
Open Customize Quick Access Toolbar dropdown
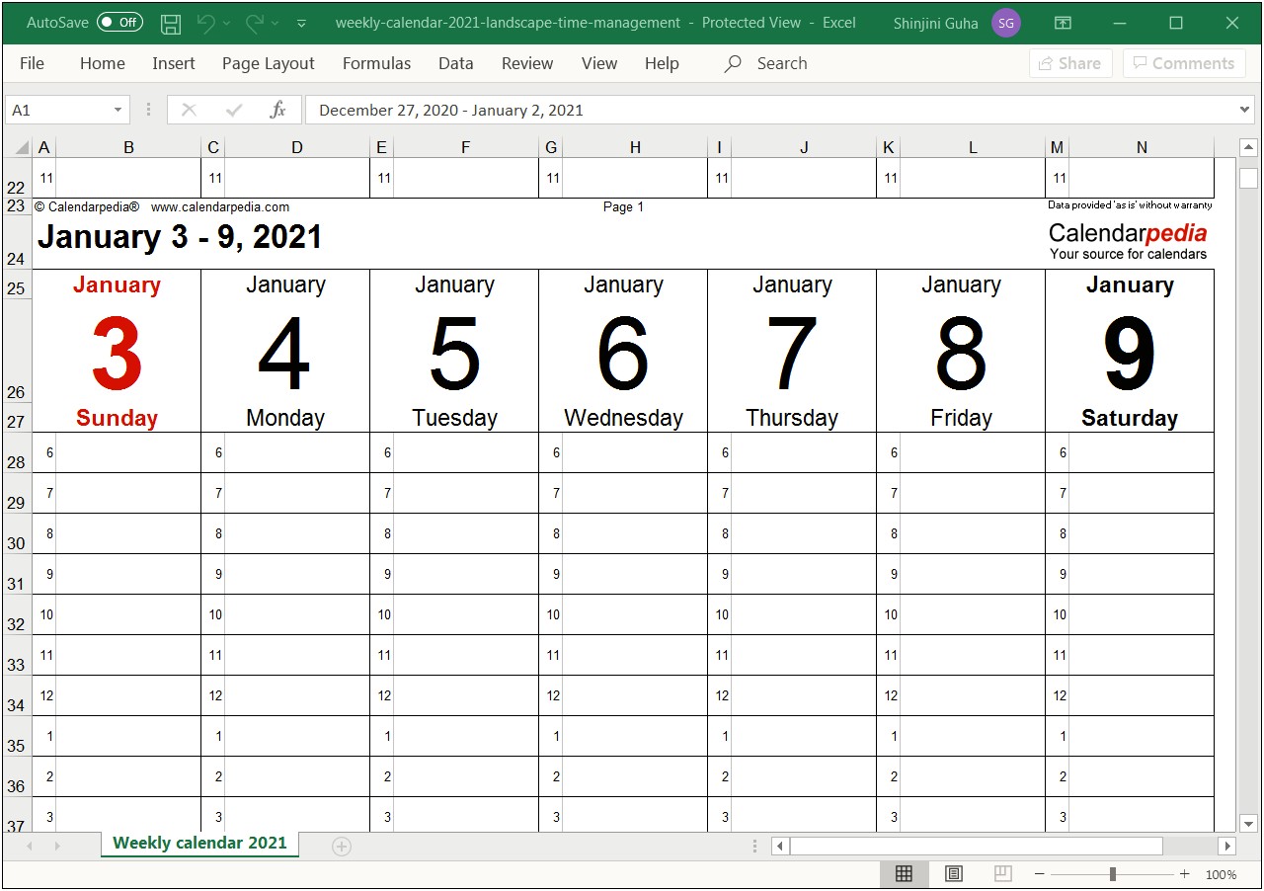coord(302,23)
